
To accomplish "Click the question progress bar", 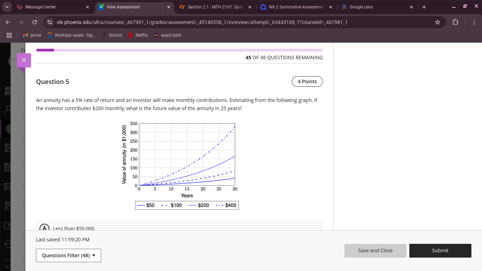I will (x=179, y=50).
